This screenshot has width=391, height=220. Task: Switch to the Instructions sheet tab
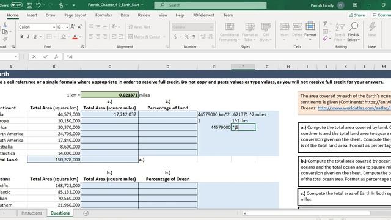pyautogui.click(x=32, y=213)
